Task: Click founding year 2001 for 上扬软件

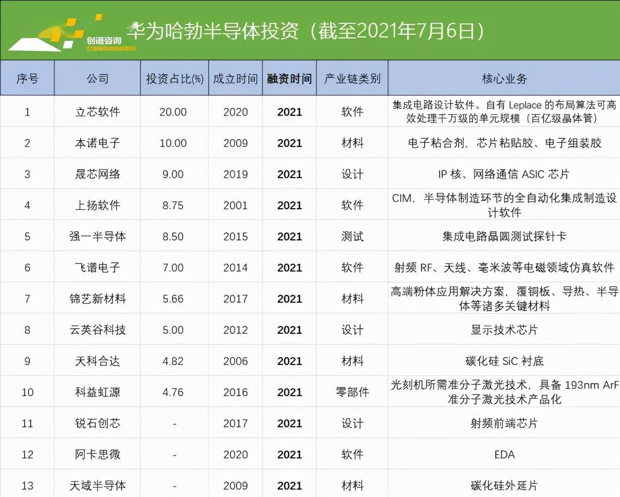Action: point(235,205)
